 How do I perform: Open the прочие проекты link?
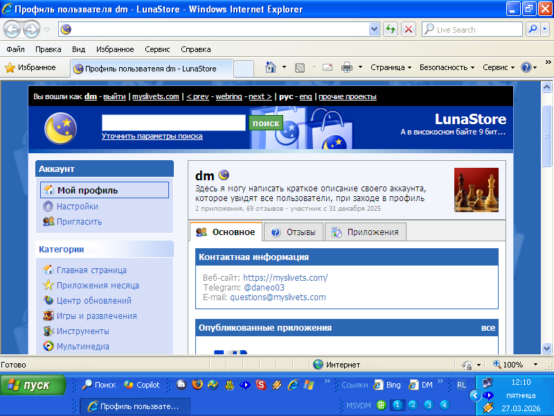click(x=348, y=96)
